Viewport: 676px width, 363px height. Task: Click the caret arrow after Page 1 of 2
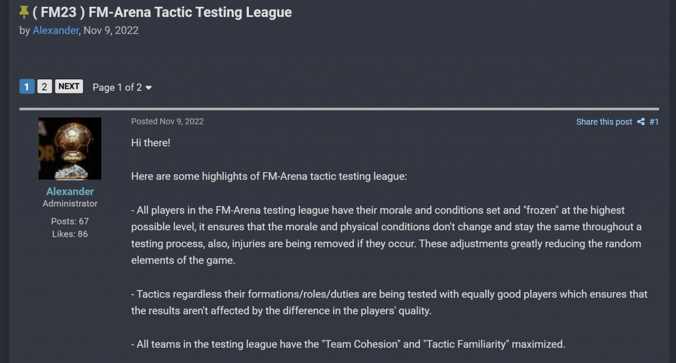pyautogui.click(x=148, y=88)
